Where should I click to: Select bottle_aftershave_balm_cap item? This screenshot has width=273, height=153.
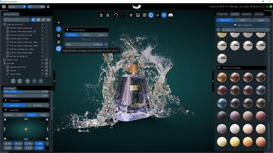click(x=23, y=31)
